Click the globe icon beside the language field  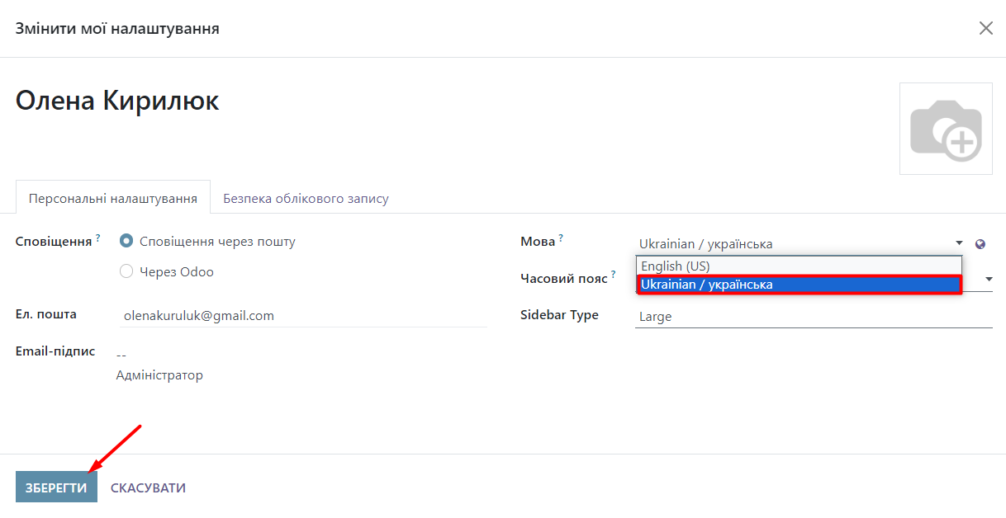tap(980, 244)
